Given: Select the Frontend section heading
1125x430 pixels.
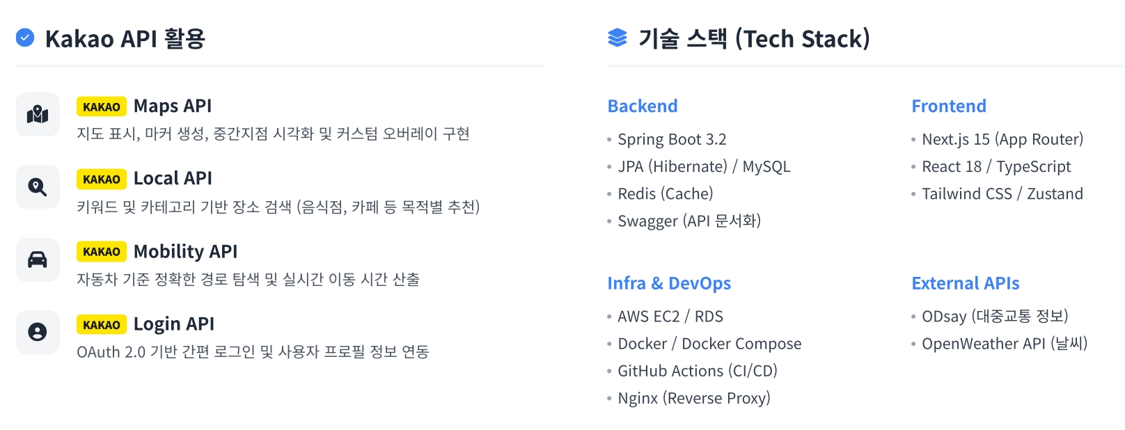Looking at the screenshot, I should (x=949, y=106).
